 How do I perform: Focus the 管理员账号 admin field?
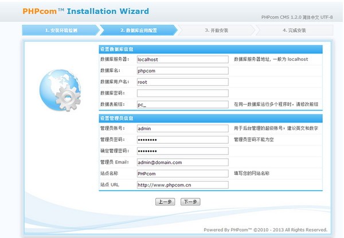183,128
